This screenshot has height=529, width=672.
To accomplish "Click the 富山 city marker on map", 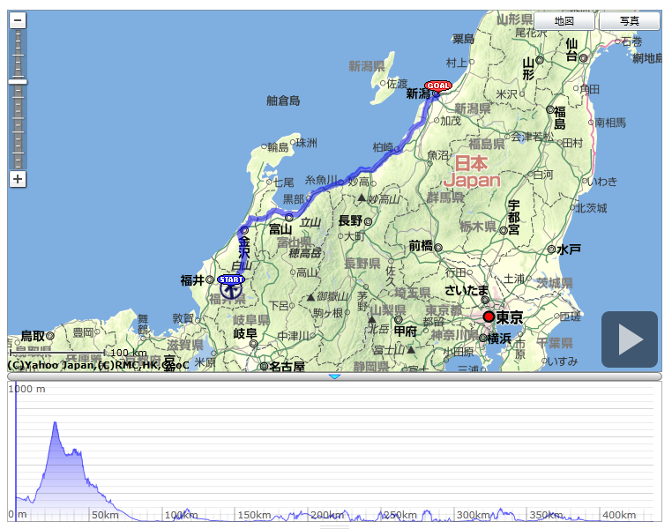I will 289,217.
